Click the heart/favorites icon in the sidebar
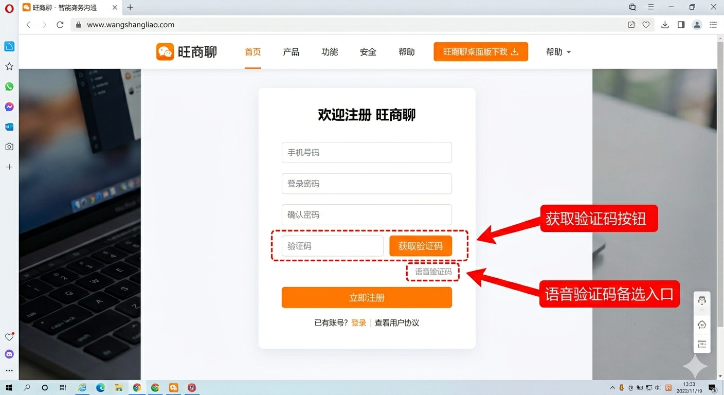724x395 pixels. [x=9, y=336]
